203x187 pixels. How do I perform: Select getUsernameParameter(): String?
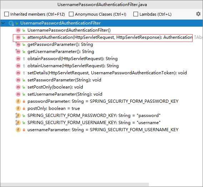point(61,52)
